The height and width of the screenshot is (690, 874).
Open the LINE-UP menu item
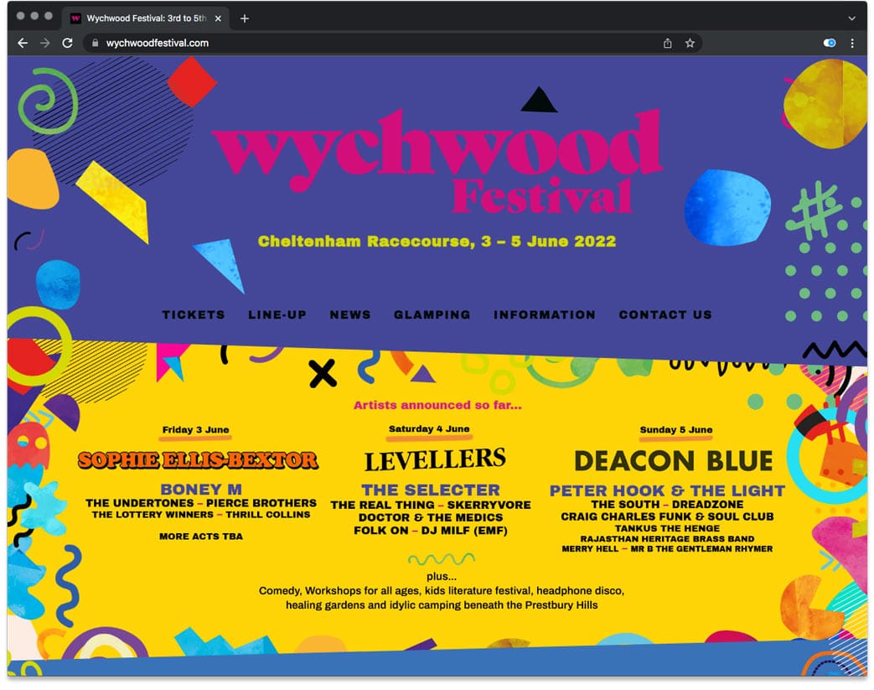[x=277, y=314]
